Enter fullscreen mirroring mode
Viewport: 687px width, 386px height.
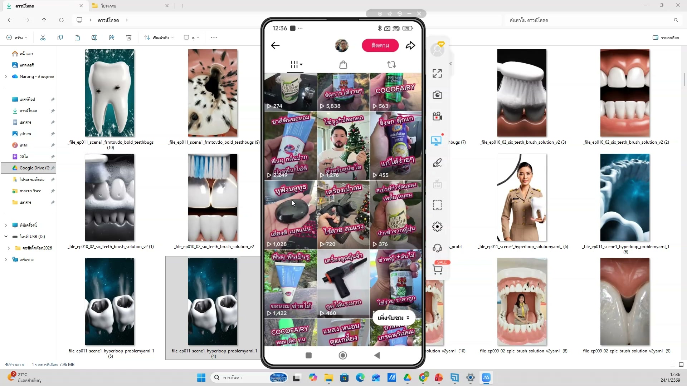tap(437, 73)
